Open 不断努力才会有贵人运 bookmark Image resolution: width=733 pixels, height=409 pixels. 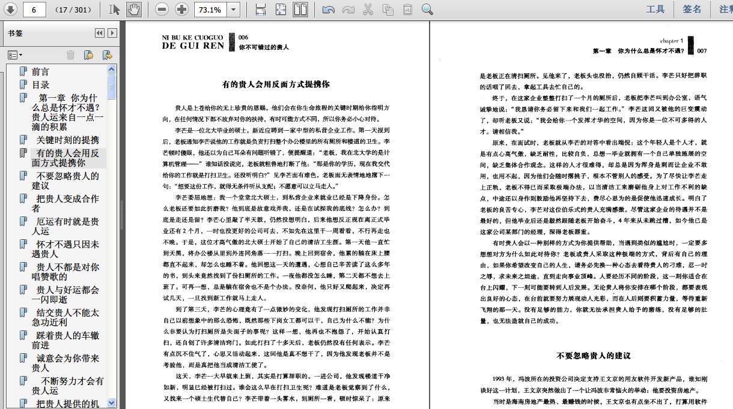(x=68, y=386)
